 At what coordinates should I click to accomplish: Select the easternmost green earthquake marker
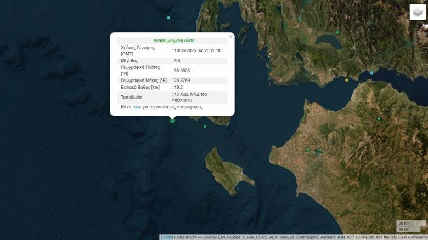pos(378,119)
